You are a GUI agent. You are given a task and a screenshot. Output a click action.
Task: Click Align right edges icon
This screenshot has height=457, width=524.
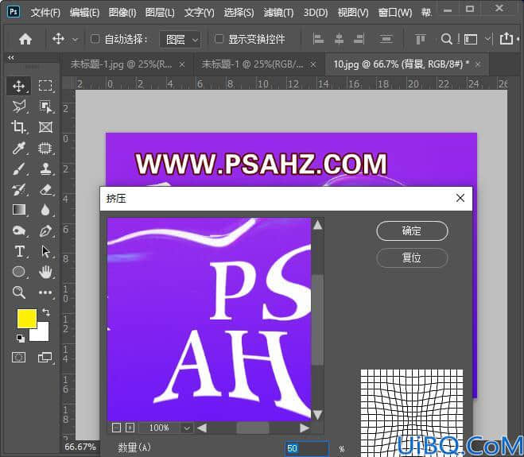pos(359,39)
